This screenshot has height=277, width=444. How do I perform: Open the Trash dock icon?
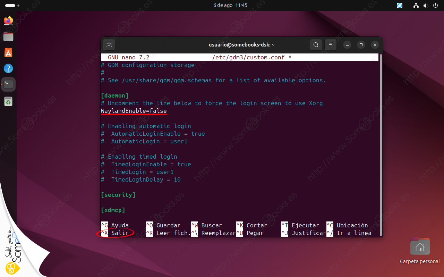click(8, 101)
